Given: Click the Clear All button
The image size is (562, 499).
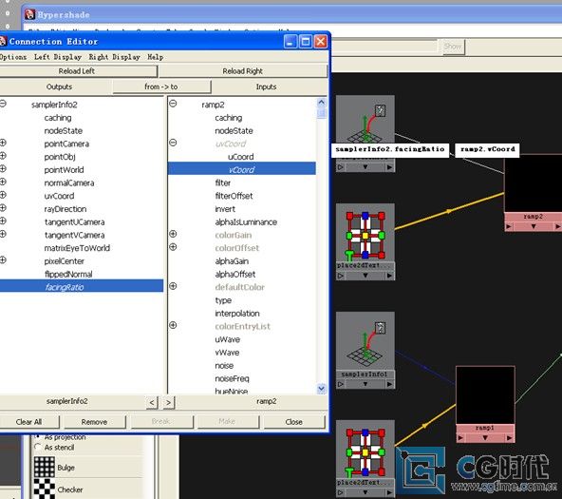Looking at the screenshot, I should pos(29,422).
